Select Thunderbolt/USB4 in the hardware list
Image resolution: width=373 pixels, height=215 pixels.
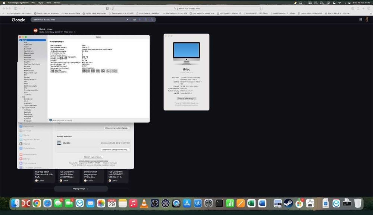coord(31,90)
